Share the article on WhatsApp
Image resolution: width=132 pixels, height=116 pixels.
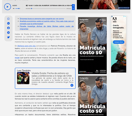click(x=9, y=19)
